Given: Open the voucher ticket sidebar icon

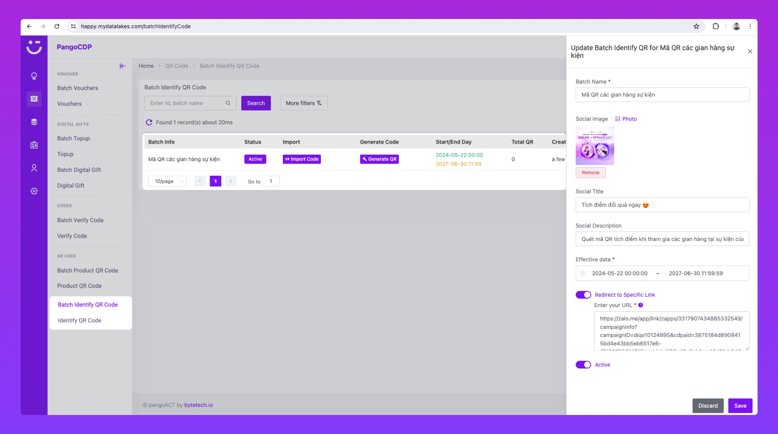Looking at the screenshot, I should (x=34, y=99).
